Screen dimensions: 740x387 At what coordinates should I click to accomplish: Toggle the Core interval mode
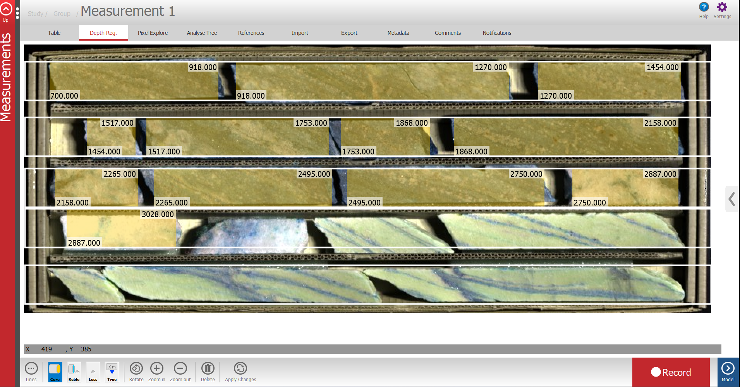pos(55,372)
